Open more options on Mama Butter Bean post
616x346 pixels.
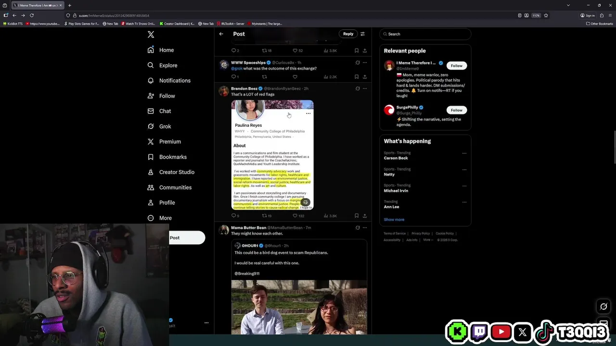365,228
